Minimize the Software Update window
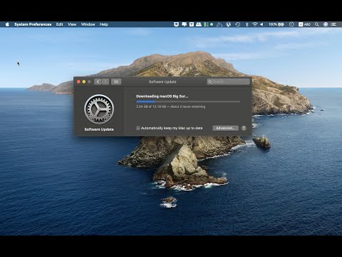342x257 pixels. 84,81
